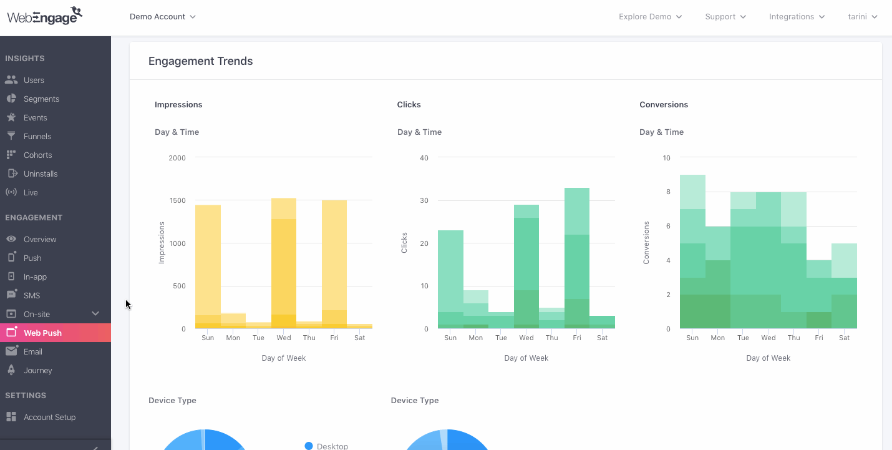Collapse the sidebar with bottom chevron

pyautogui.click(x=95, y=447)
